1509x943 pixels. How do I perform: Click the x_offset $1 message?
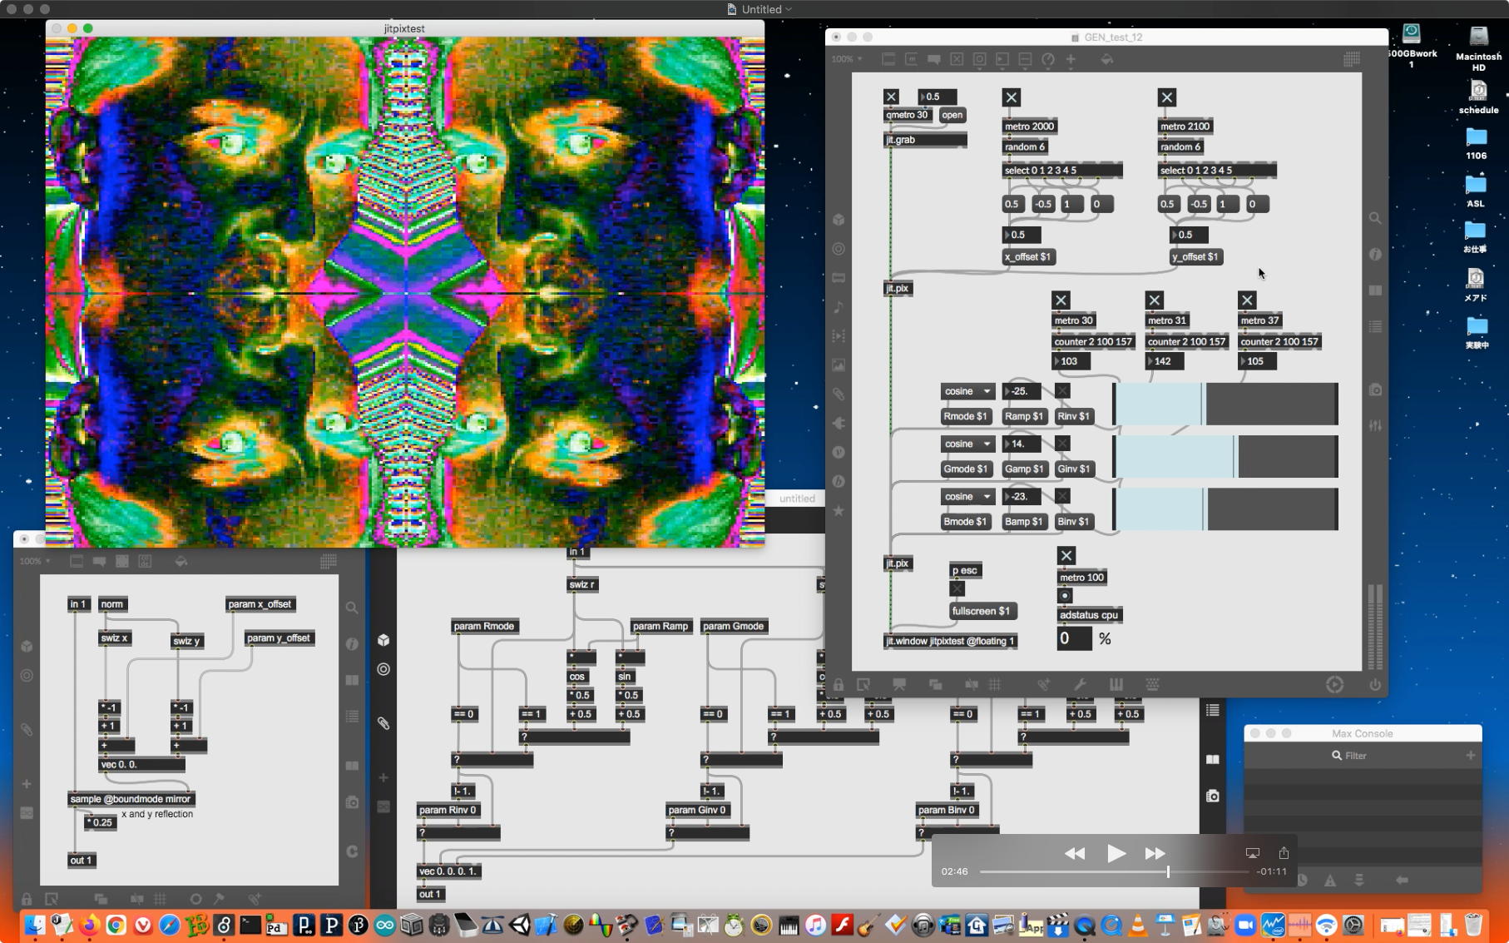pyautogui.click(x=1028, y=256)
